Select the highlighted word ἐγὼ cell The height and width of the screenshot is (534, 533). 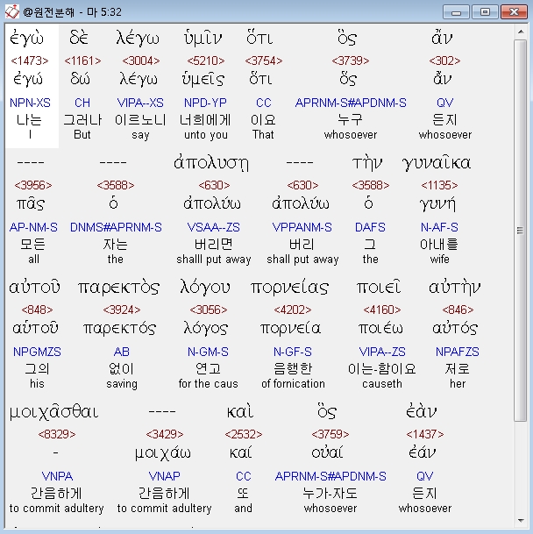click(32, 86)
